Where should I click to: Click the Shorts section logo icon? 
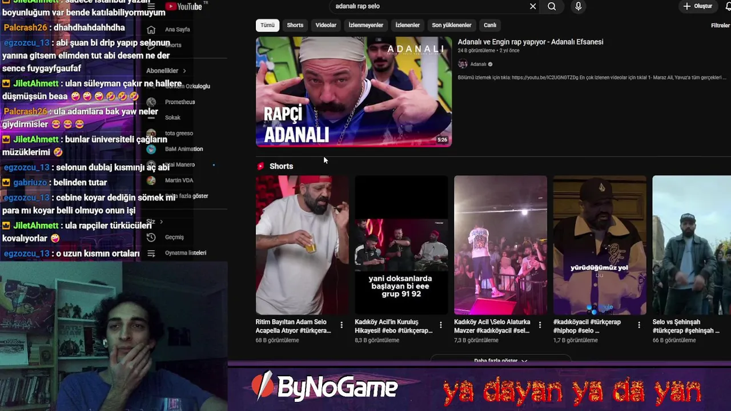[260, 166]
